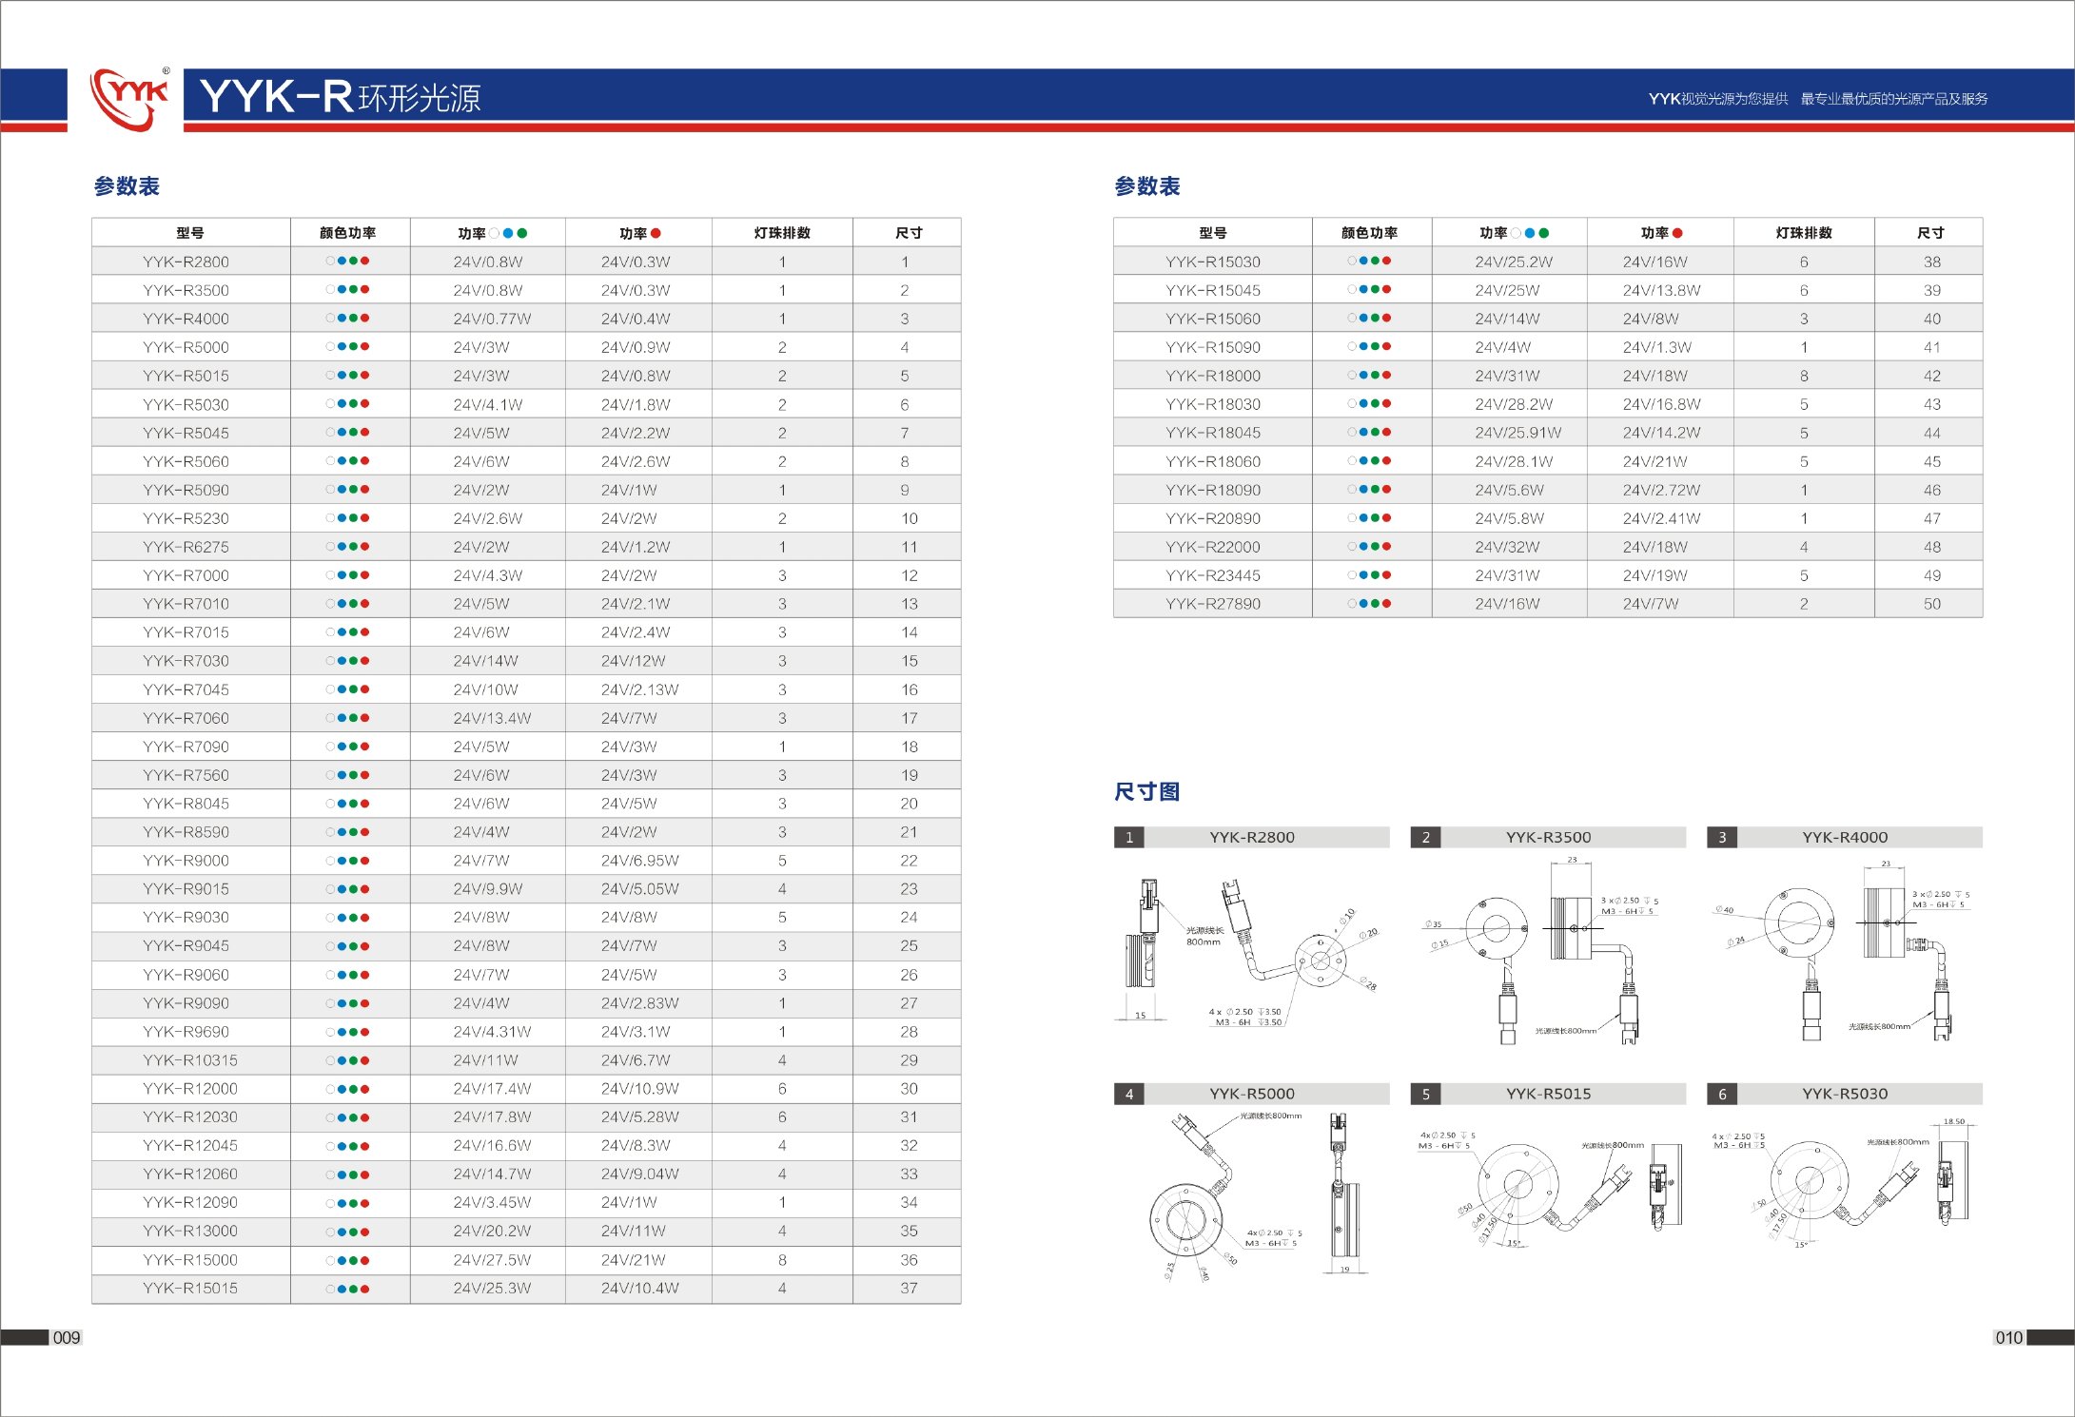Click the "24V/32W" power value

coord(1507,547)
